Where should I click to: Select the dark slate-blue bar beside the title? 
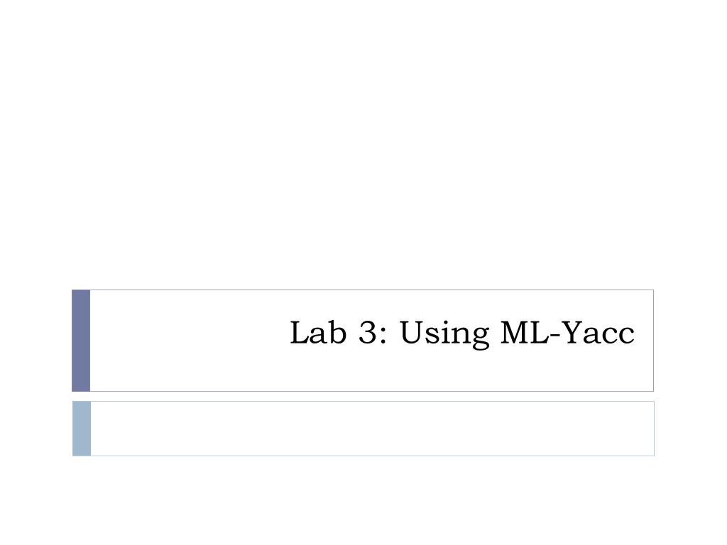81,341
